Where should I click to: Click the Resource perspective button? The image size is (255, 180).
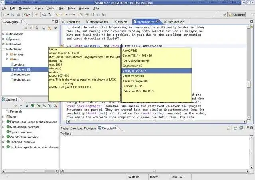click(237, 15)
